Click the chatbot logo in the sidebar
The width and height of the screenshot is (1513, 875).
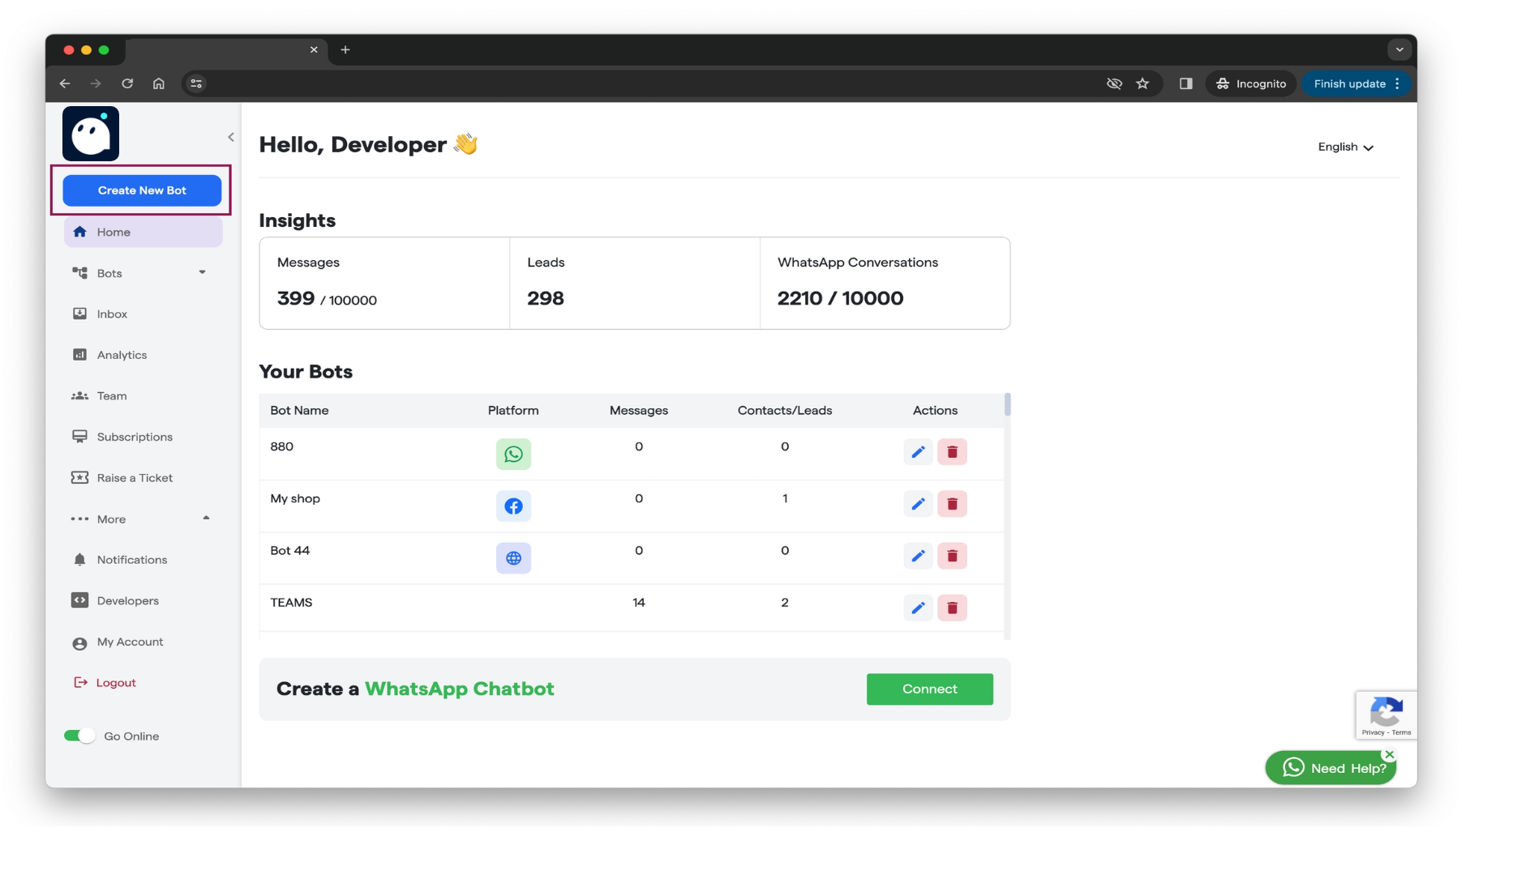[91, 134]
